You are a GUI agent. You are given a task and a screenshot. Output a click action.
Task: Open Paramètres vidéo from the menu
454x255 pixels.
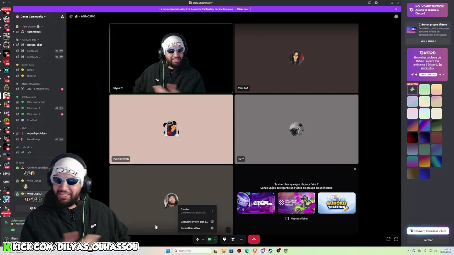click(x=197, y=228)
